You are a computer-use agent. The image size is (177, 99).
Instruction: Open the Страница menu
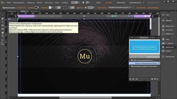click(x=30, y=2)
